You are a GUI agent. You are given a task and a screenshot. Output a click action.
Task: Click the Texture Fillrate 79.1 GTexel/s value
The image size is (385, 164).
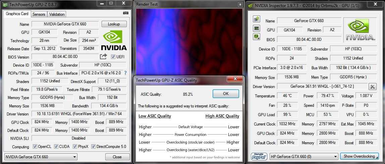tap(109, 89)
